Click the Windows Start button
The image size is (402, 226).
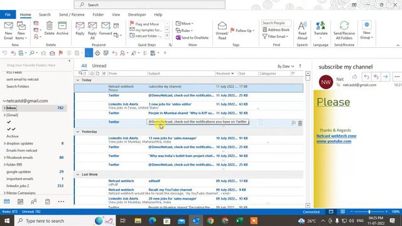(7, 220)
